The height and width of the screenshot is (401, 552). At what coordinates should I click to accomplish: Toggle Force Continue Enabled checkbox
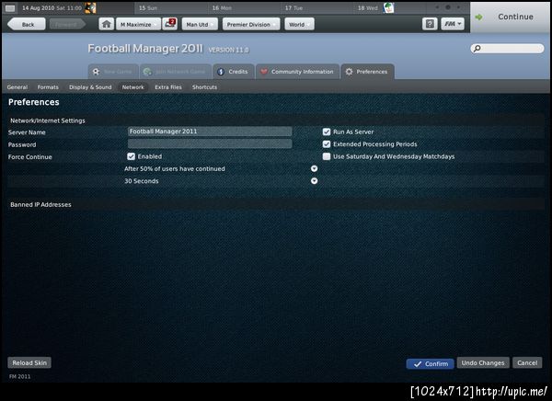coord(131,156)
